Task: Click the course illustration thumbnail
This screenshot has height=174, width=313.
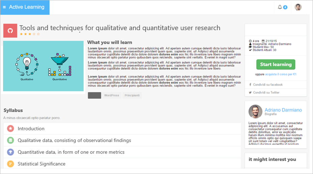Action: click(x=43, y=66)
